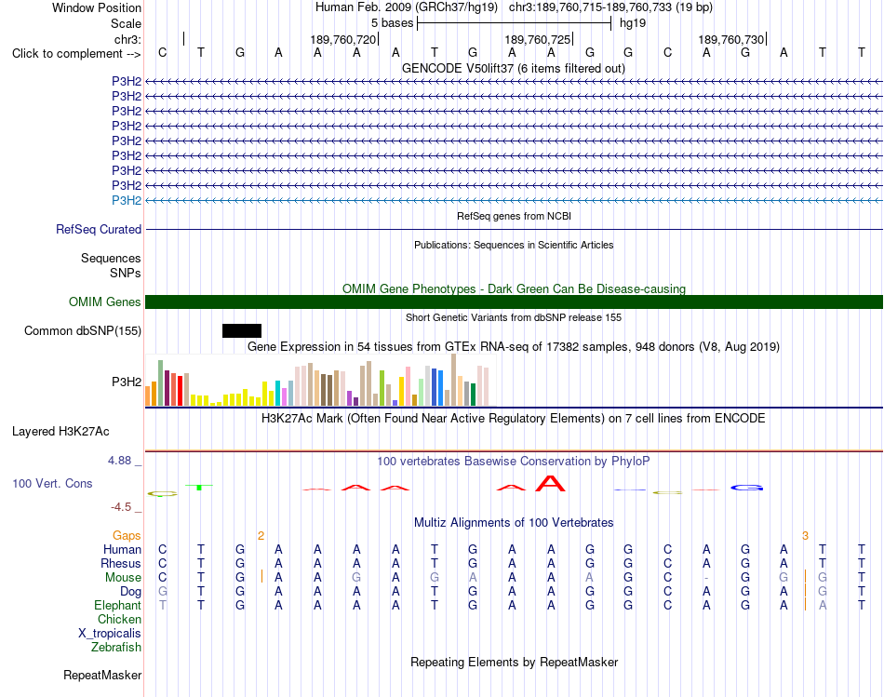
Task: Click the Common dbSNP(155) black variant block
Action: click(x=242, y=330)
